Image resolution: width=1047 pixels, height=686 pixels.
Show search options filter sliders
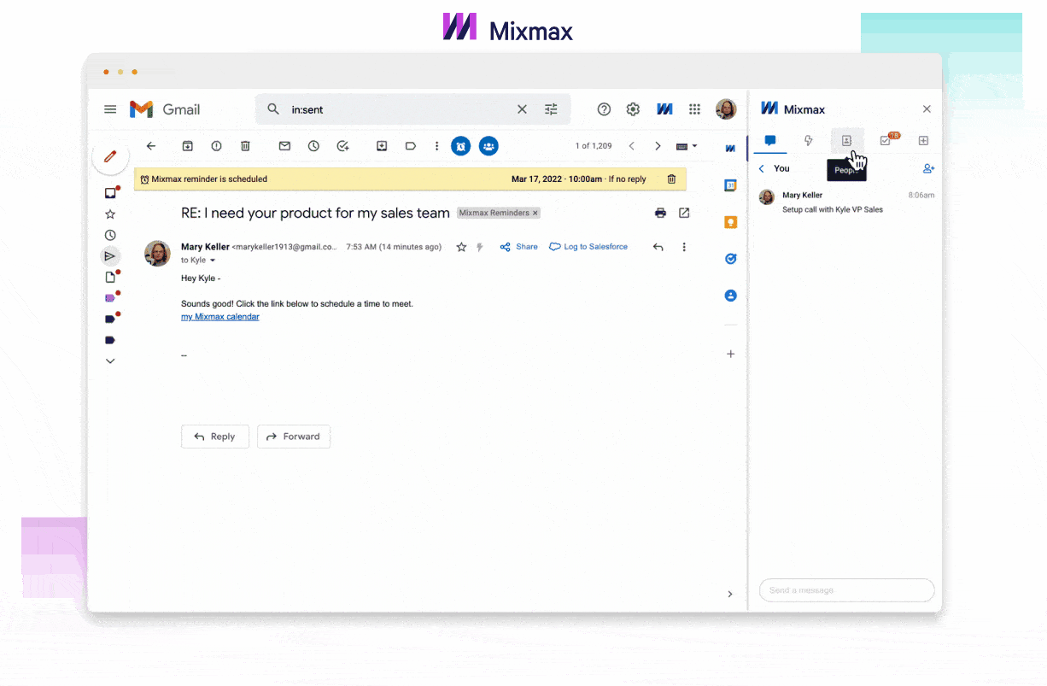[551, 109]
